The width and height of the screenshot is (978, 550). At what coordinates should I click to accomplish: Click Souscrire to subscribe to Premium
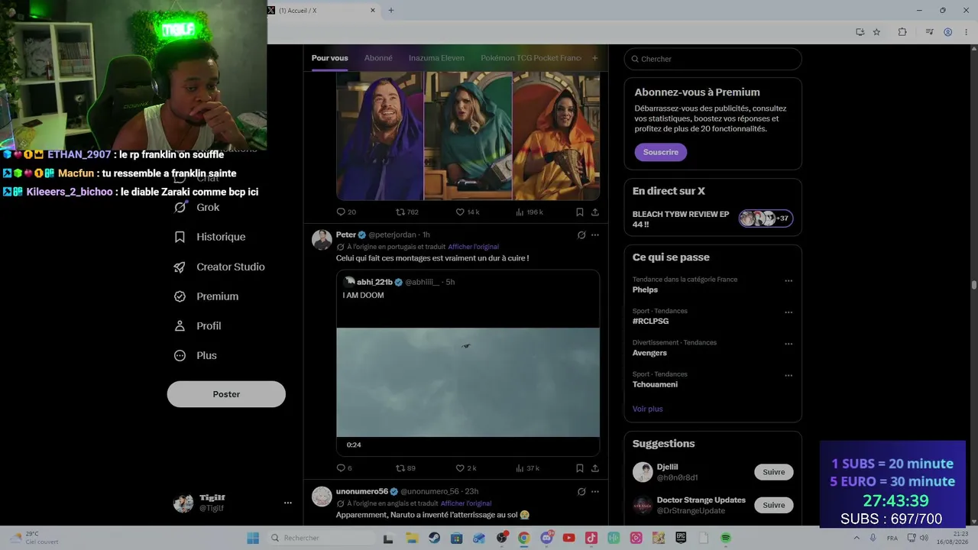661,152
